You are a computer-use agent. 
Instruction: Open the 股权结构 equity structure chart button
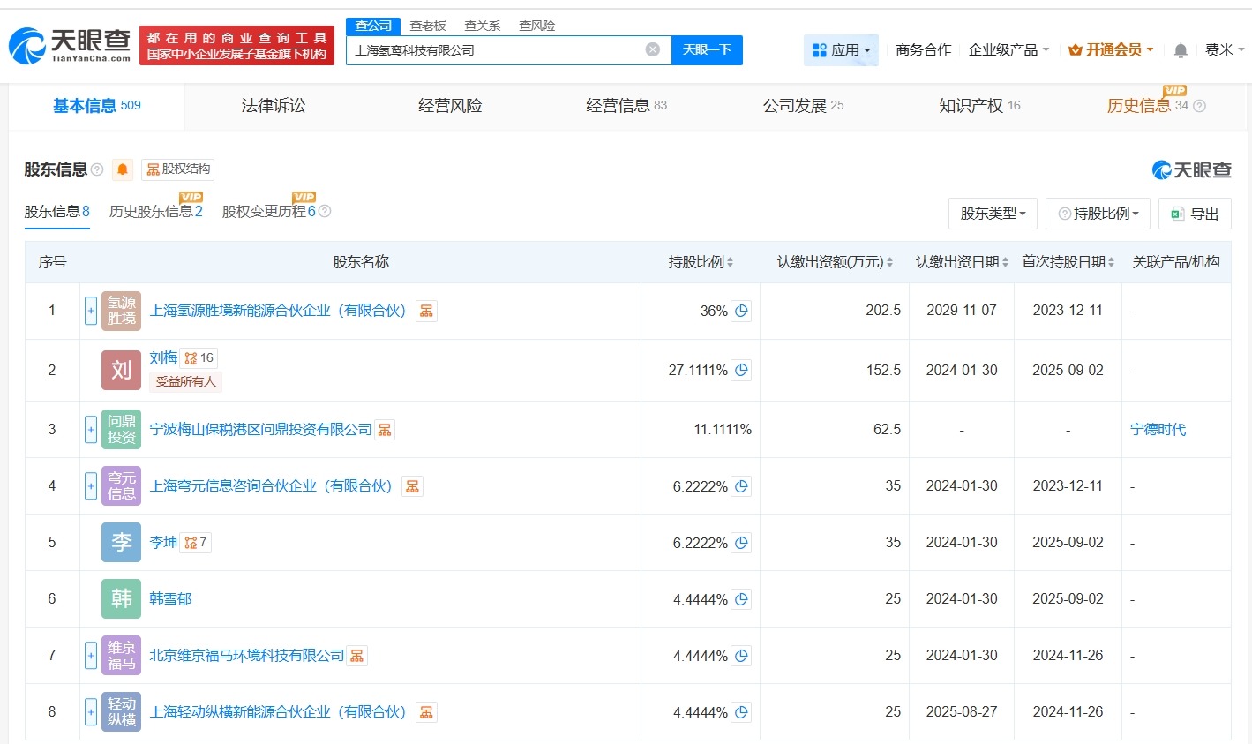[177, 169]
